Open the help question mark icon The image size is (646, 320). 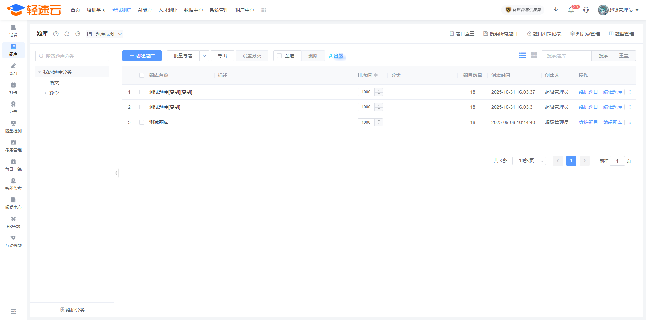click(56, 34)
